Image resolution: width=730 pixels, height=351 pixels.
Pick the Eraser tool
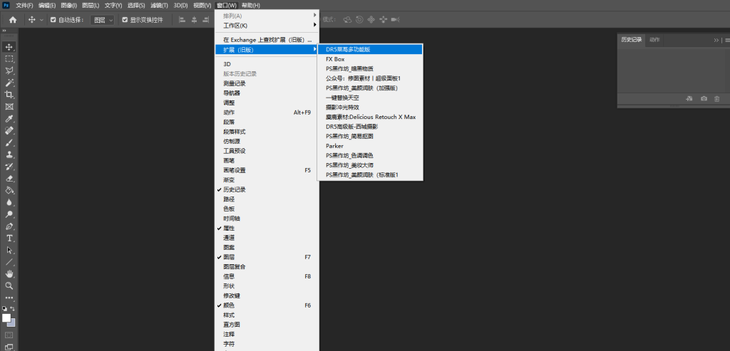[9, 178]
